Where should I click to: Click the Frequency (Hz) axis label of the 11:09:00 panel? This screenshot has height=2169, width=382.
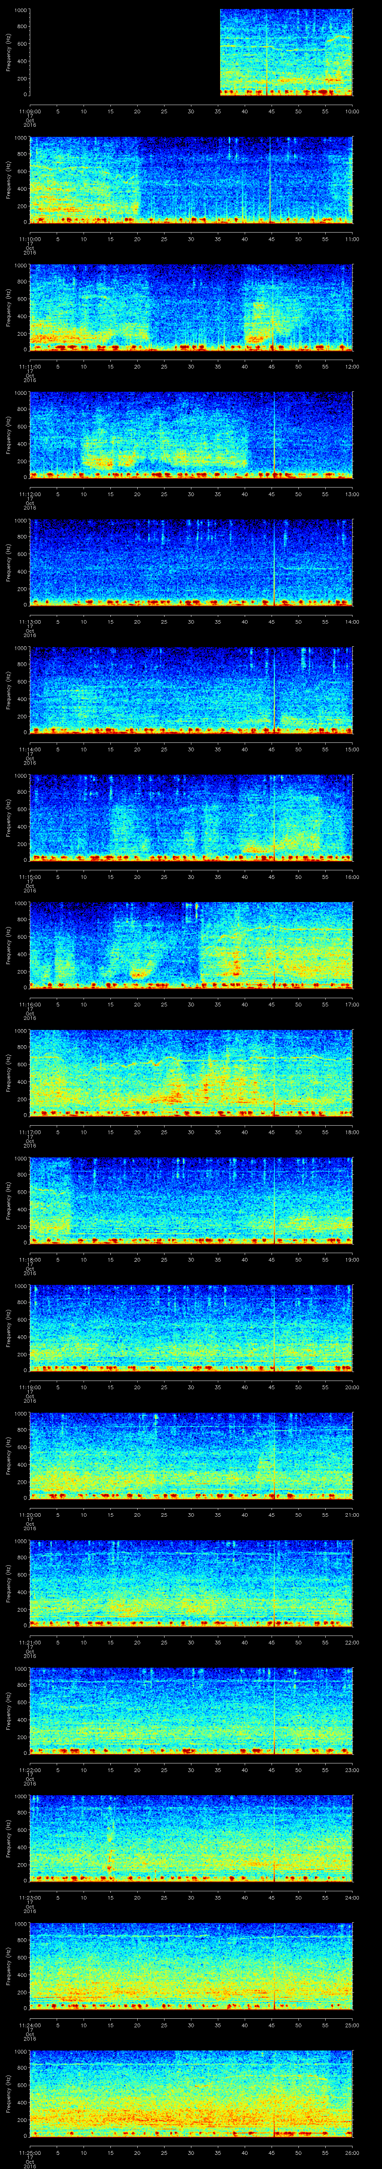pyautogui.click(x=9, y=52)
